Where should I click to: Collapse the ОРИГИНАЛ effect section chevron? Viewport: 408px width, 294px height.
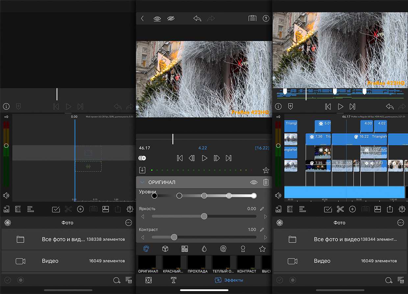(x=142, y=182)
